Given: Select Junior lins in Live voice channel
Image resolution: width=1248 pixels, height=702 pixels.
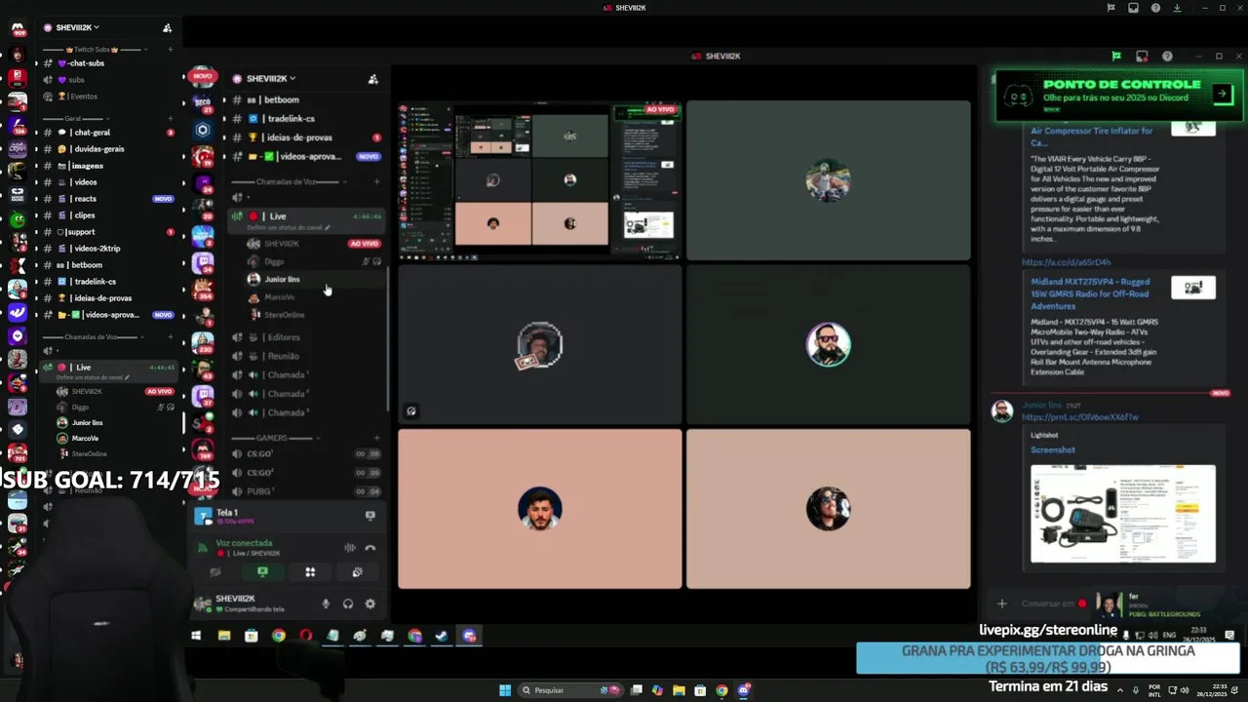Looking at the screenshot, I should coord(282,280).
